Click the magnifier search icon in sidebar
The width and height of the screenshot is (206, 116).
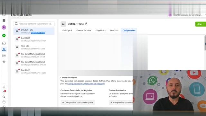(4, 97)
